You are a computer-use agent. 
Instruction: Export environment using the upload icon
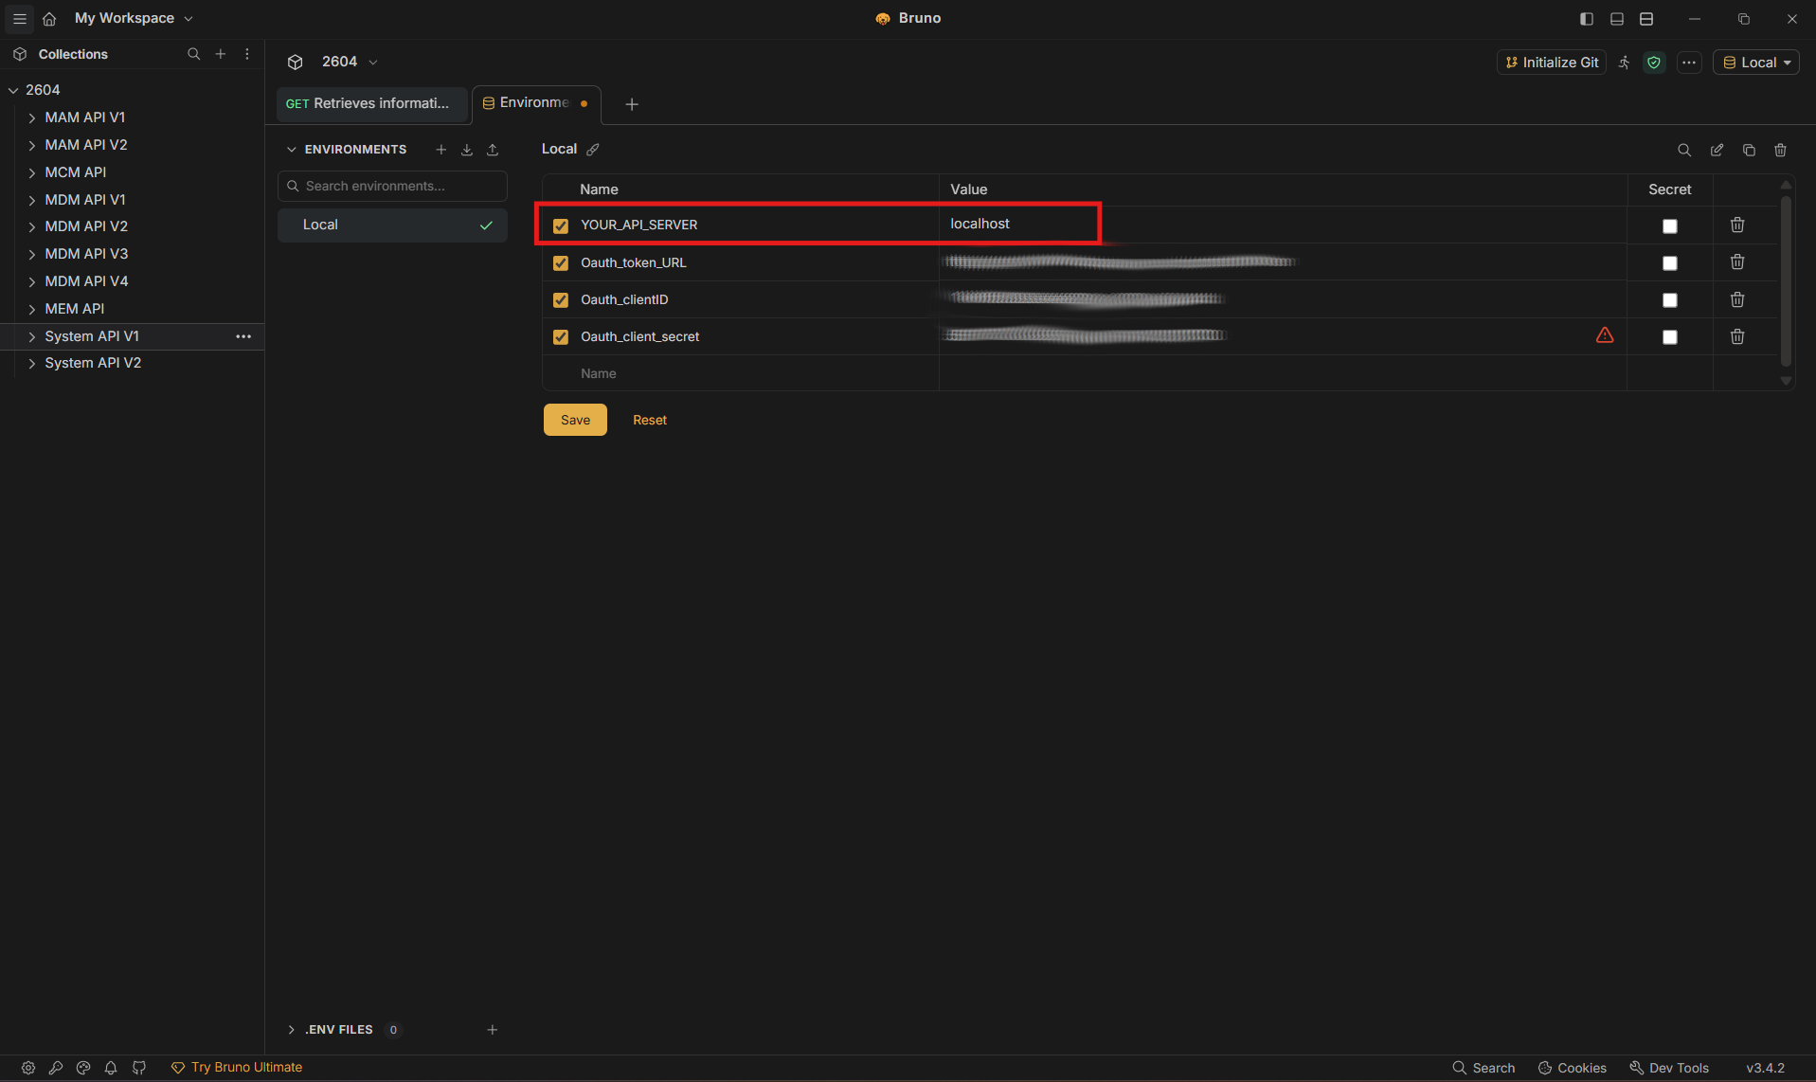point(493,150)
